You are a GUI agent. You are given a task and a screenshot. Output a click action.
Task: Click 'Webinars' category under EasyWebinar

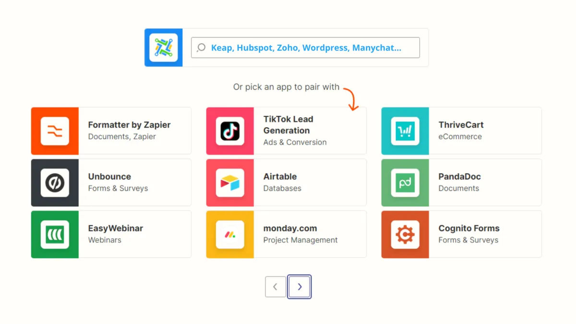pyautogui.click(x=105, y=240)
